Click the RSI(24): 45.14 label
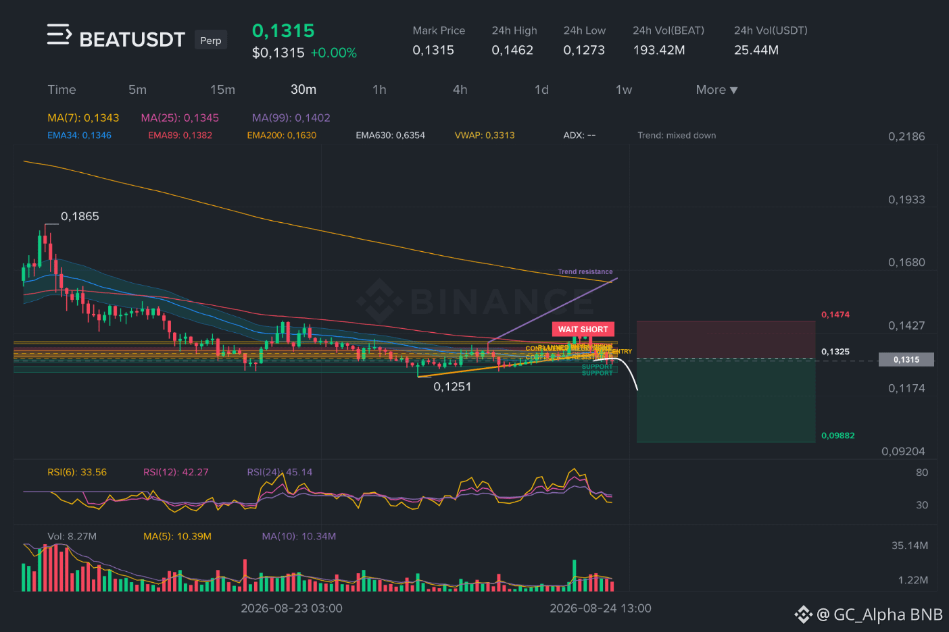949x632 pixels. (x=280, y=472)
